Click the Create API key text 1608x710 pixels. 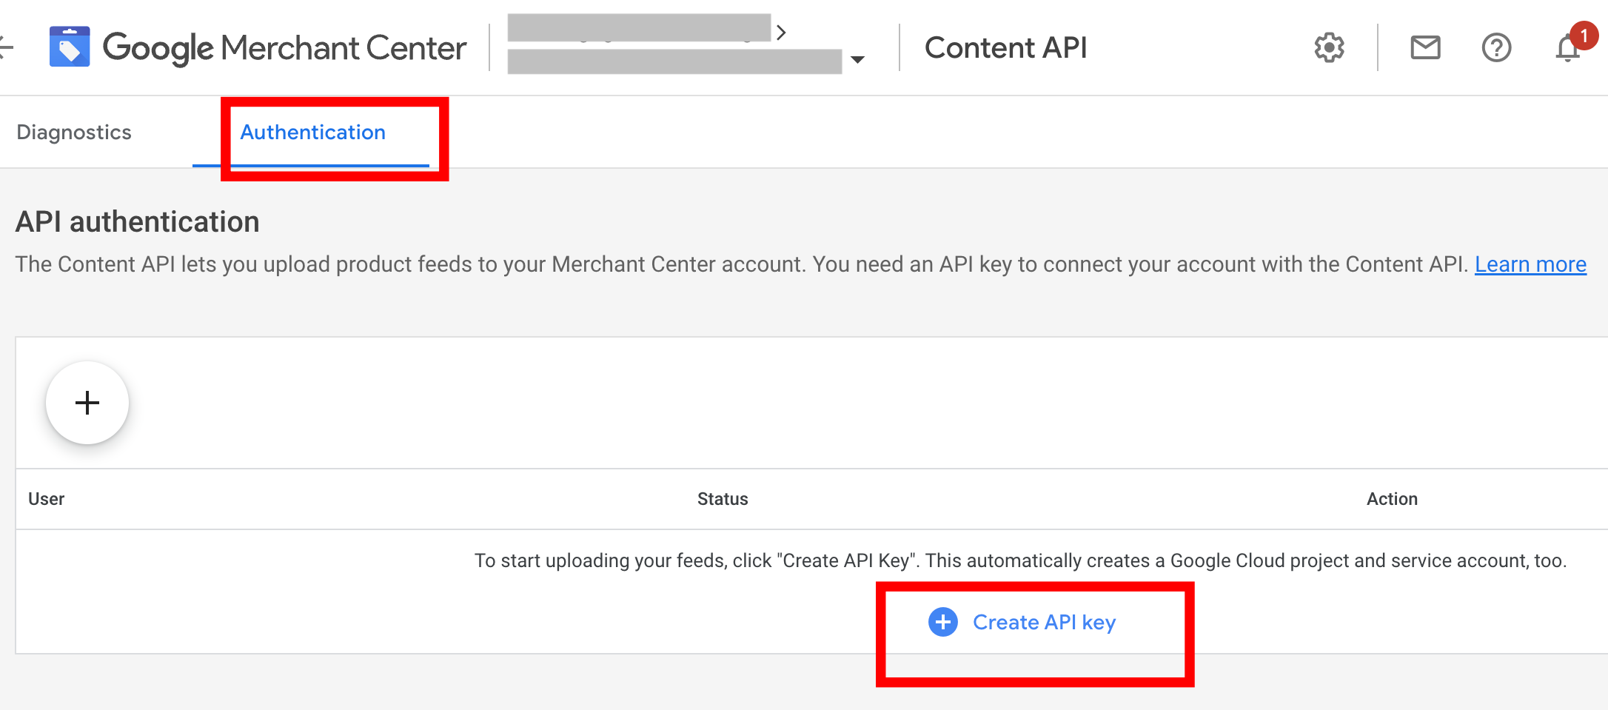point(1044,622)
